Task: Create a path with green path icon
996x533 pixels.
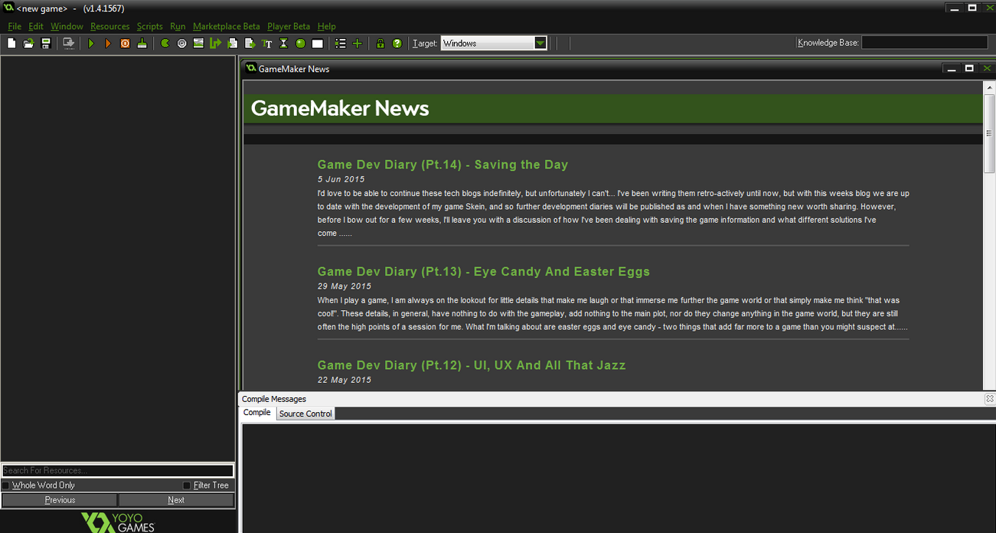Action: click(x=215, y=44)
